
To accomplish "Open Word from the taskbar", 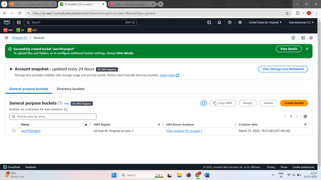I will [207, 175].
